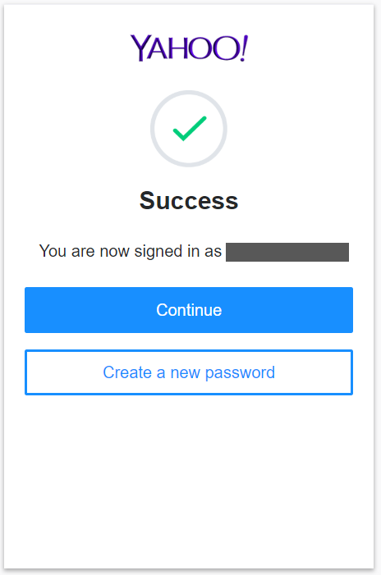Click the green checkmark icon
Screen dimensions: 381x575
tap(190, 128)
